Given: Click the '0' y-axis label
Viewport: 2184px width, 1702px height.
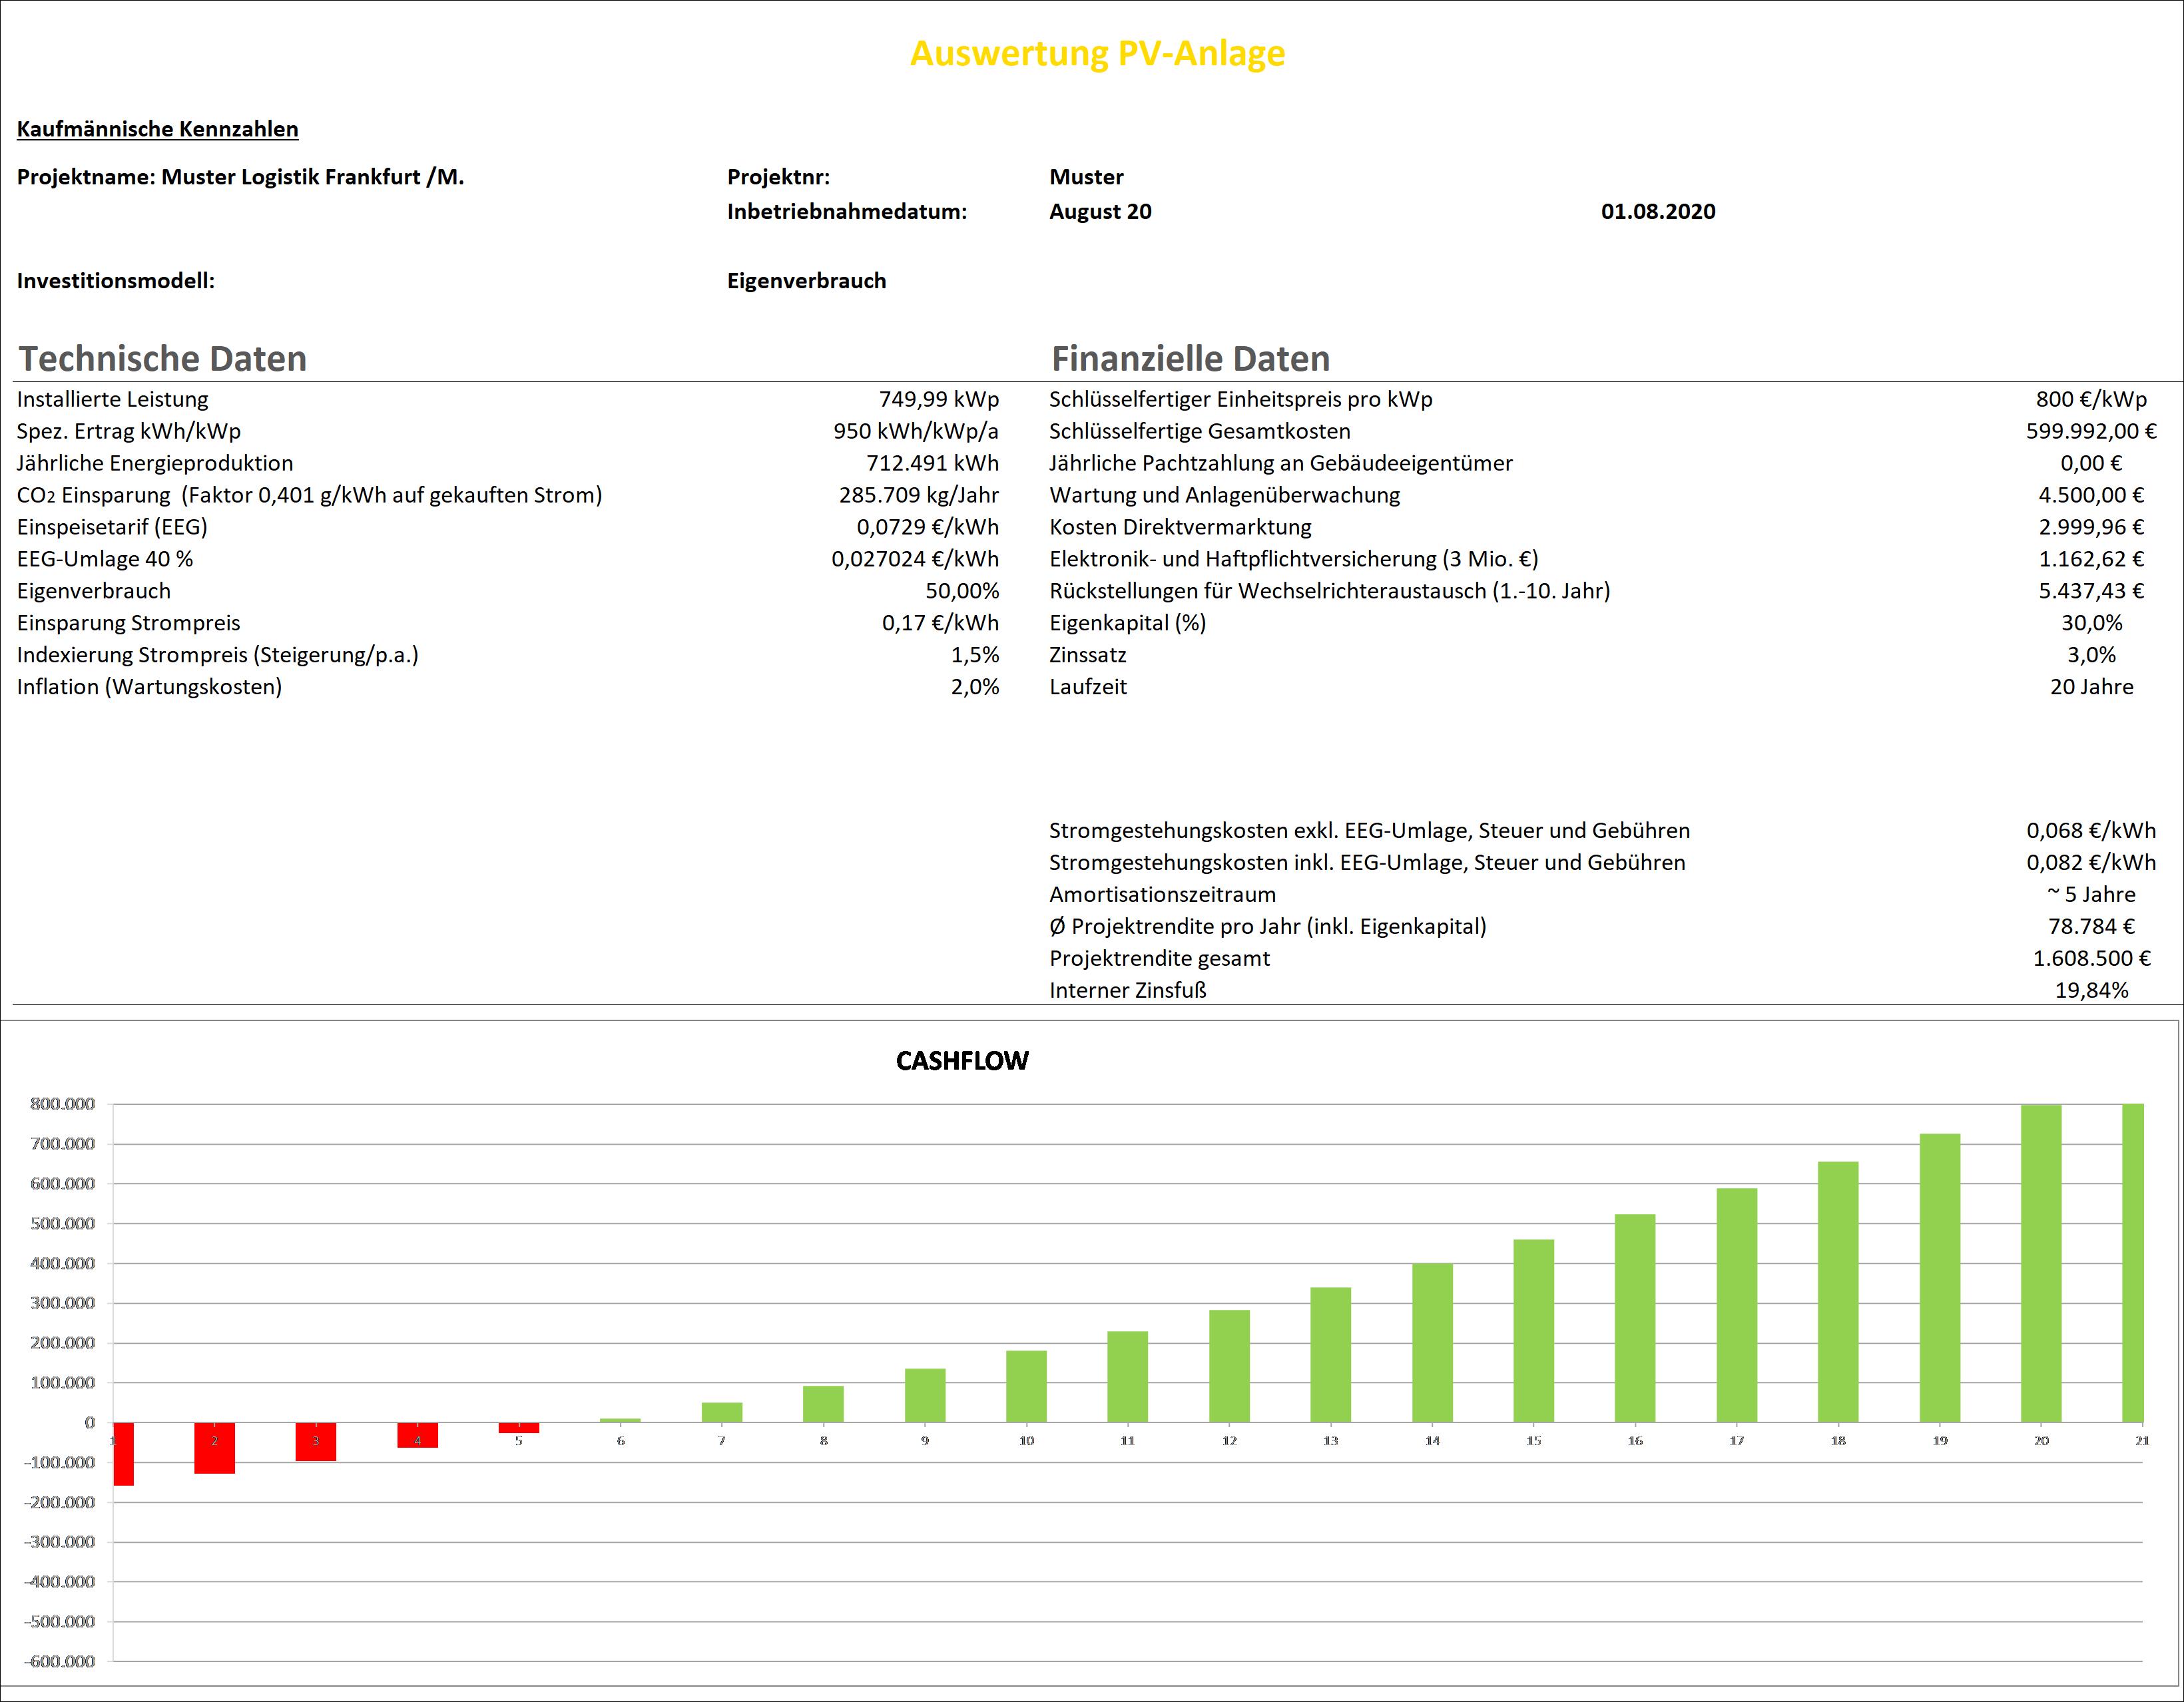Looking at the screenshot, I should pyautogui.click(x=90, y=1423).
